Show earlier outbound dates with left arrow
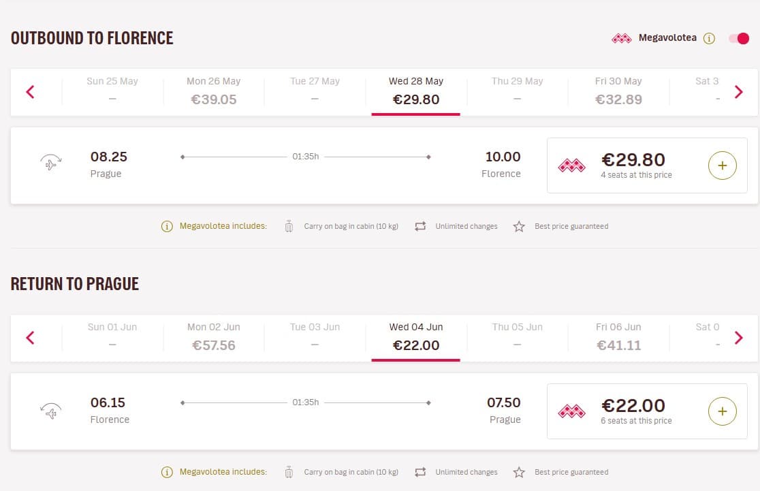Viewport: 760px width, 491px height. 30,92
